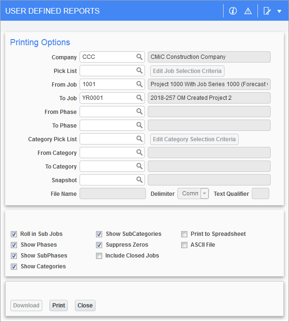Click the Close button

[85, 306]
